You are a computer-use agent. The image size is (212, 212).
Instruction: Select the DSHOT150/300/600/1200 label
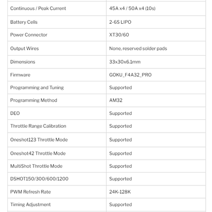(x=39, y=178)
